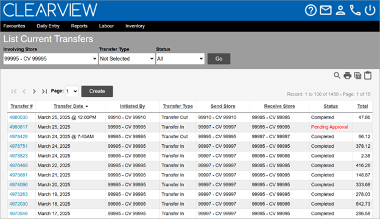
Task: Open the Daily Entry menu
Action: pyautogui.click(x=48, y=26)
